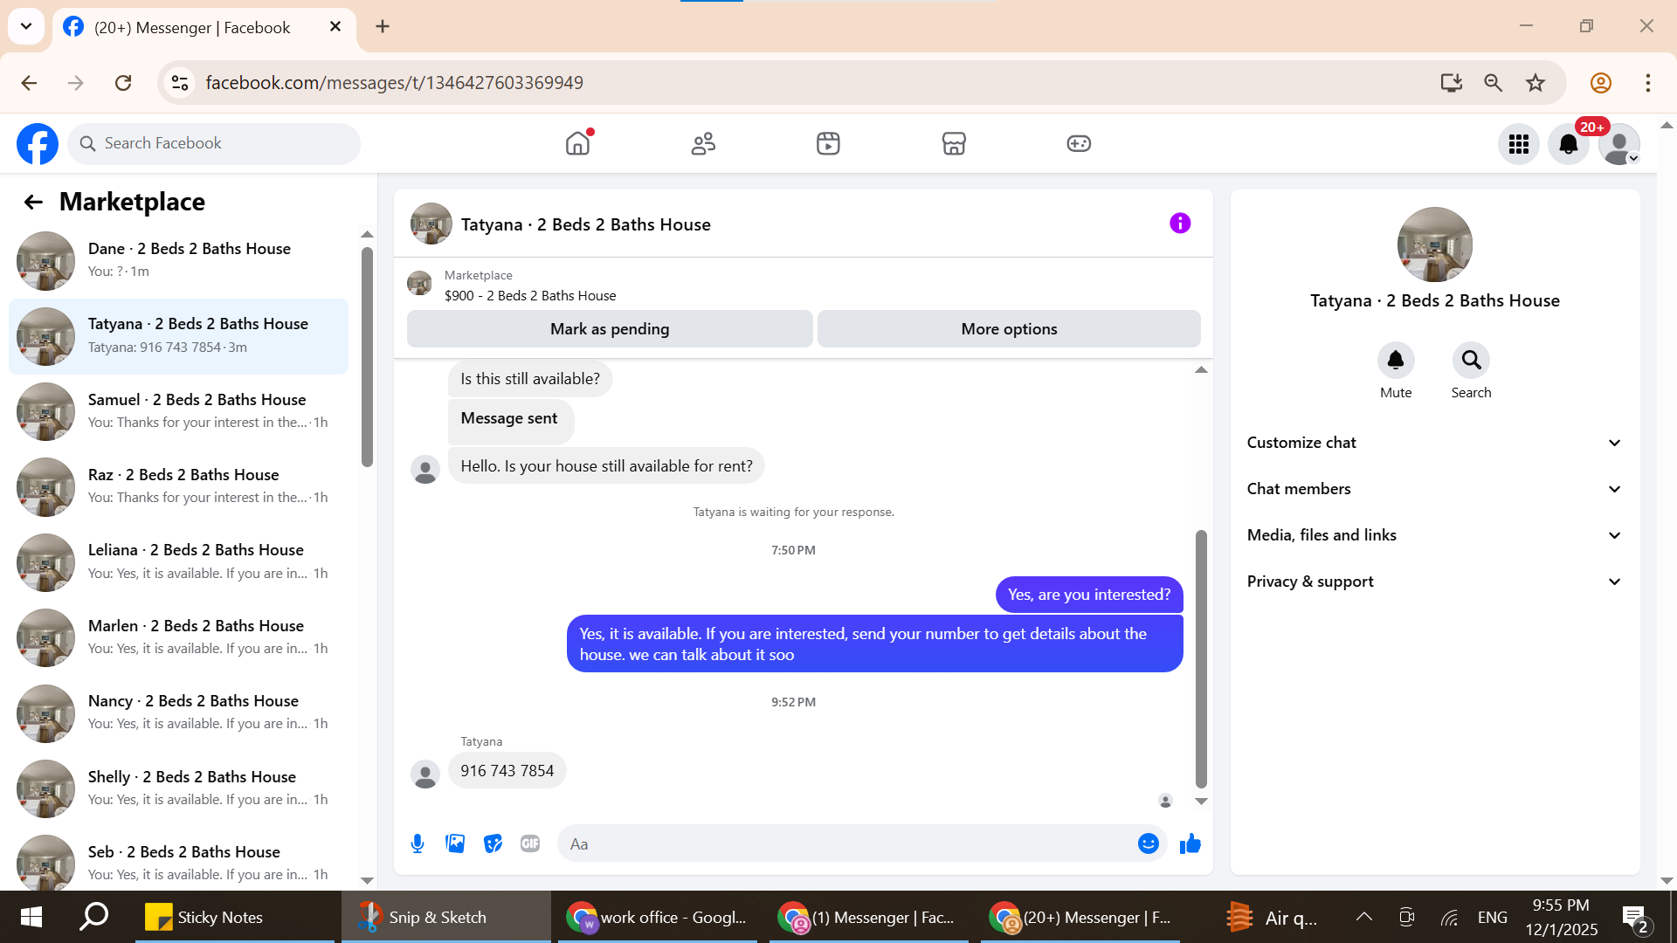Screen dimensions: 1677x943
Task: Open conversation information purple icon
Action: click(1180, 224)
